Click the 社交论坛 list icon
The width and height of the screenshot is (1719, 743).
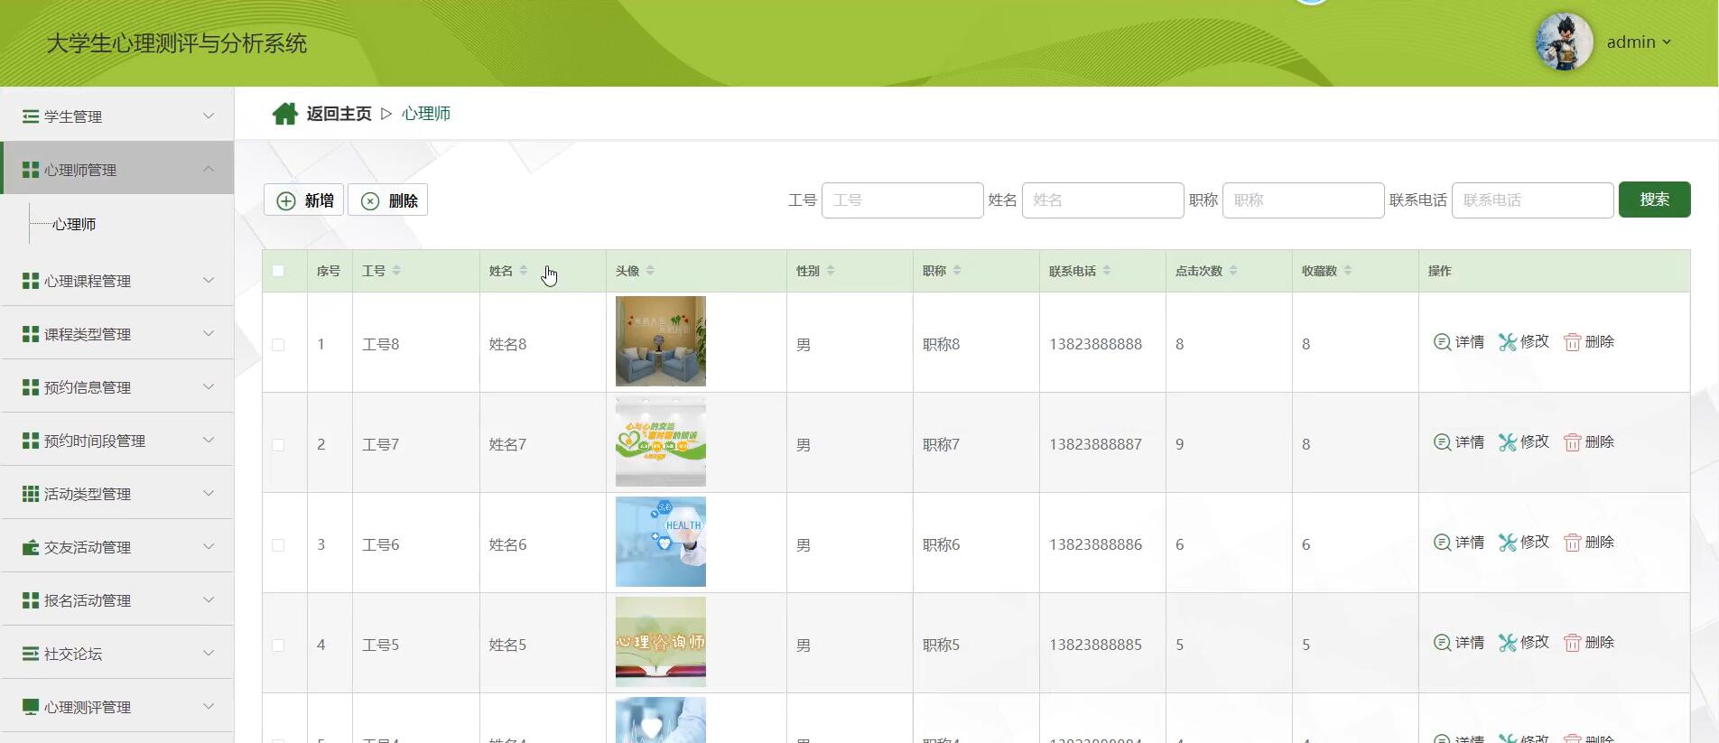[31, 654]
